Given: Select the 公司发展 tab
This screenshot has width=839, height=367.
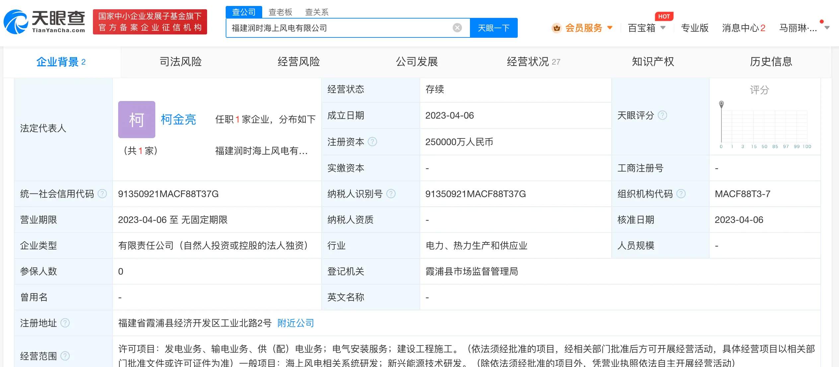Looking at the screenshot, I should click(417, 62).
